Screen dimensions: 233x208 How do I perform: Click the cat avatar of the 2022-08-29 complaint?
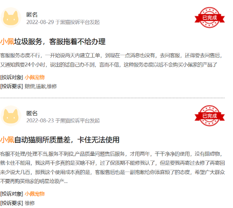point(11,18)
